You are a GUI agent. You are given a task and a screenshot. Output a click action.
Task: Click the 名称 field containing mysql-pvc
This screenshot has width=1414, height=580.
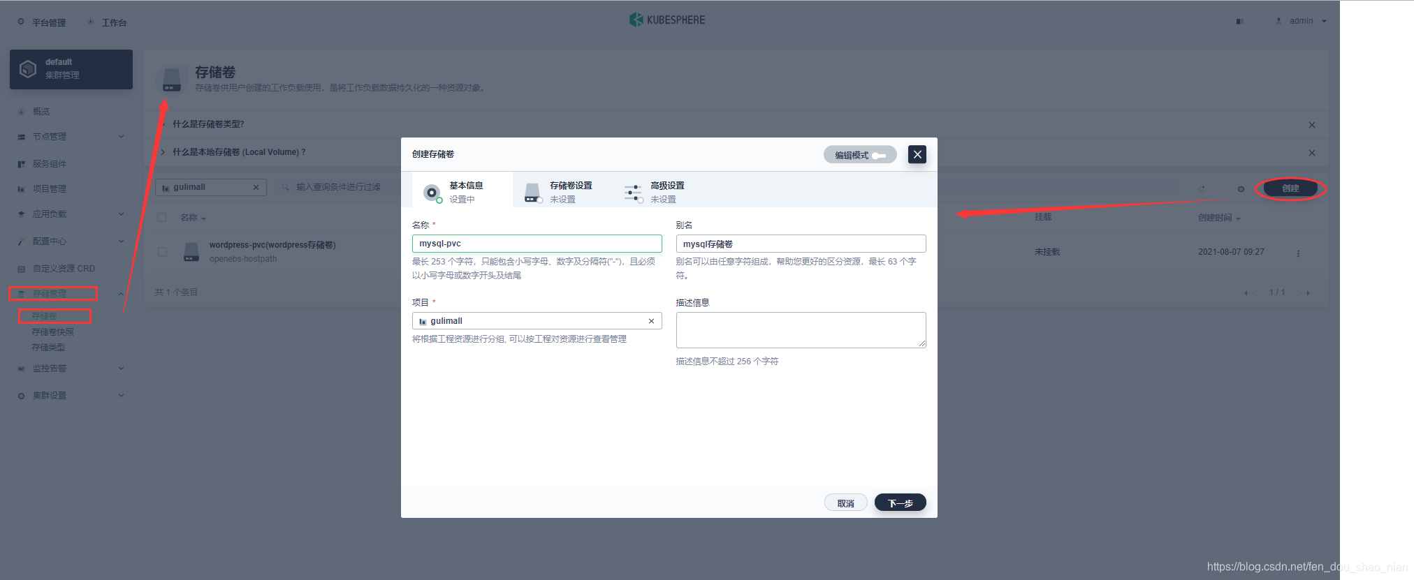click(537, 244)
